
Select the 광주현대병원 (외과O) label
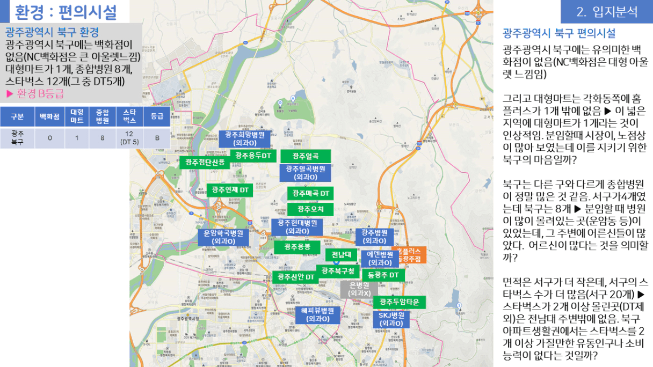point(297,227)
